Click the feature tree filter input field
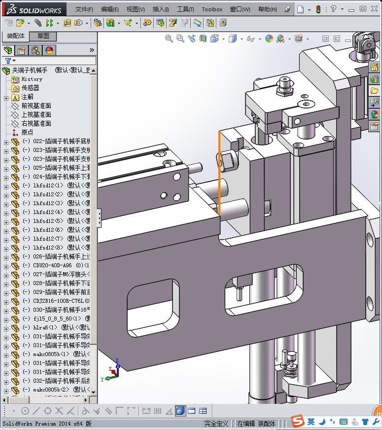The height and width of the screenshot is (430, 382). [x=53, y=61]
